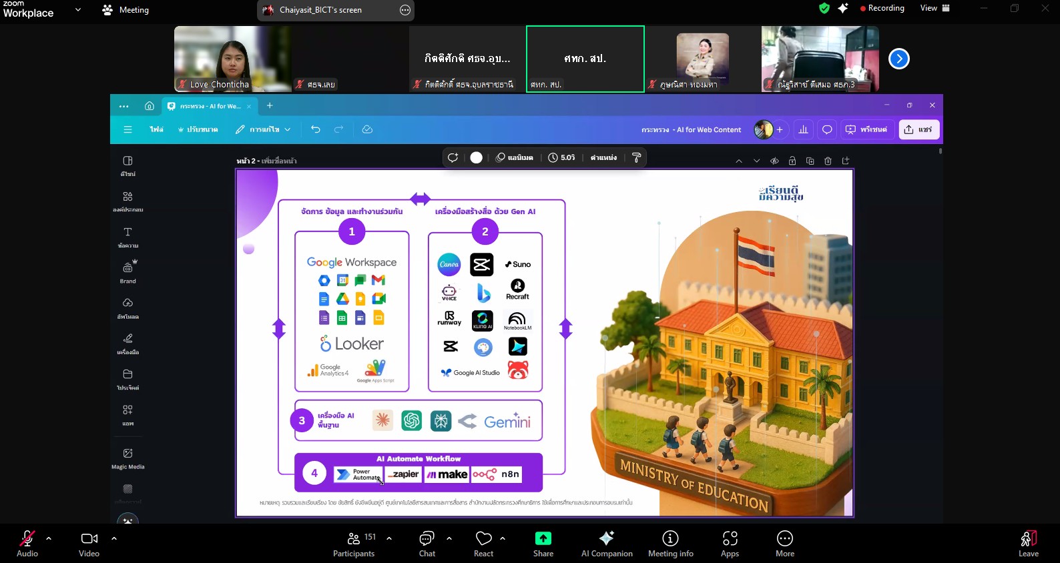Open the Brand sidebar panel

pyautogui.click(x=127, y=273)
